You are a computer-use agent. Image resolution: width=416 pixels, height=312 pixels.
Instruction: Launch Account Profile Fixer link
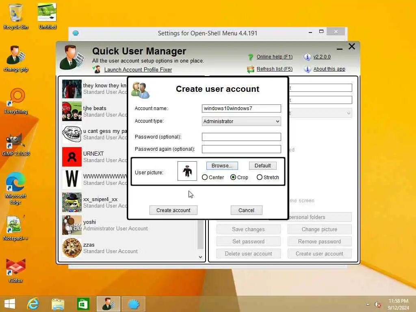[x=138, y=69]
